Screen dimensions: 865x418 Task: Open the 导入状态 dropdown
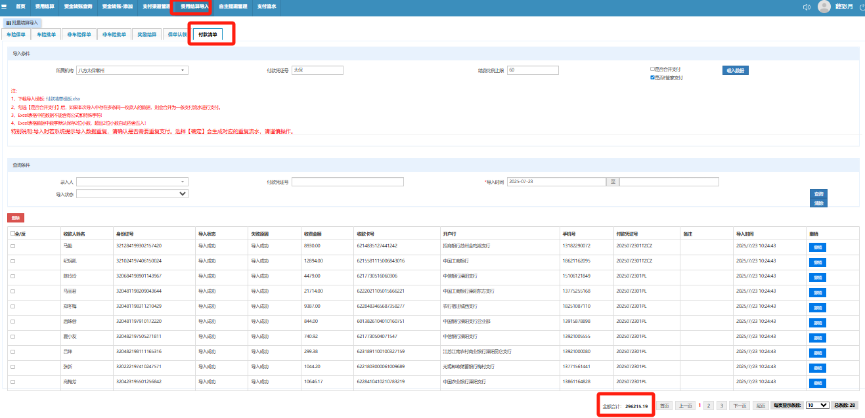click(x=132, y=194)
